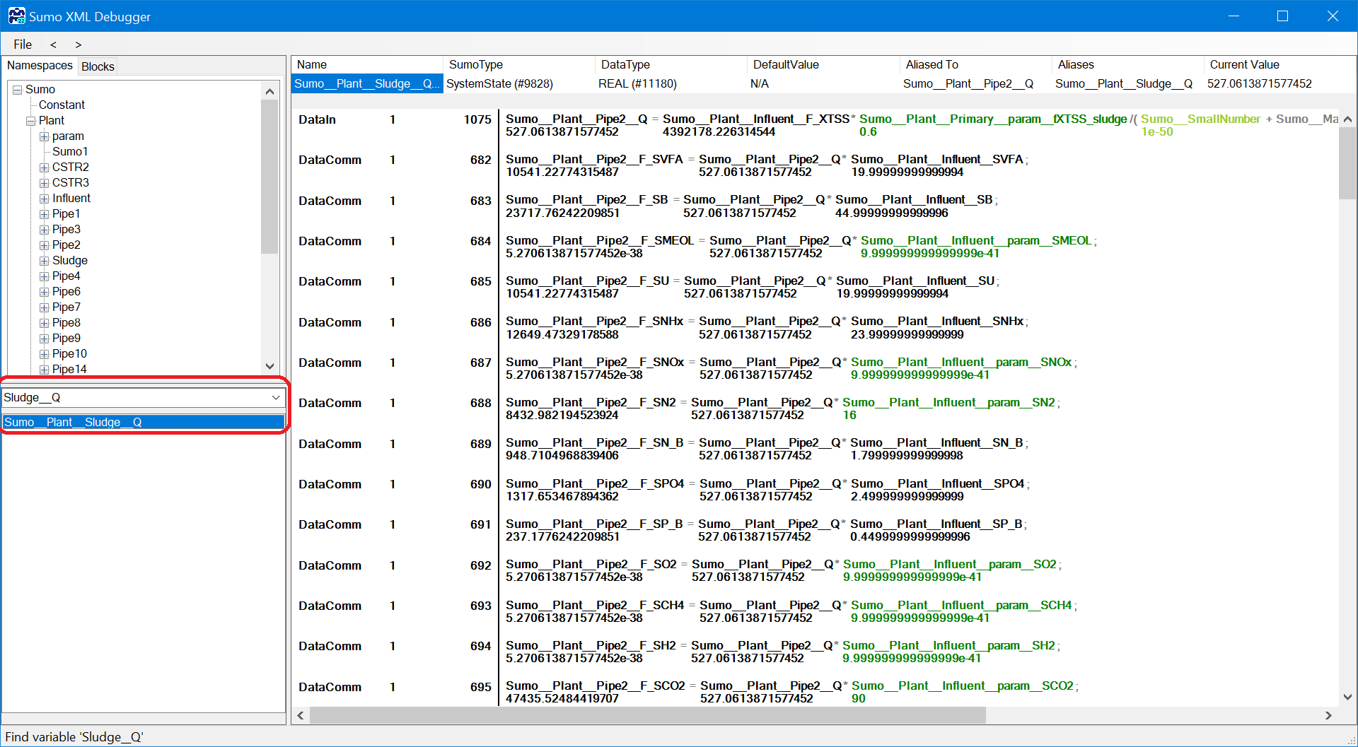
Task: Click the horizontal scrollbar left arrow
Action: pos(301,715)
